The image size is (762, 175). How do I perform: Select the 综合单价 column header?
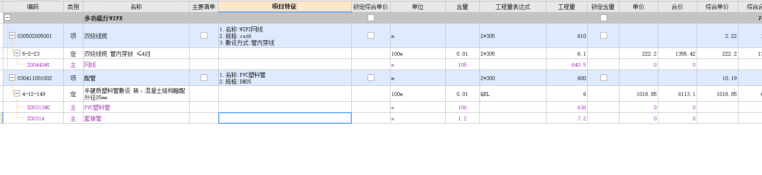tap(717, 7)
